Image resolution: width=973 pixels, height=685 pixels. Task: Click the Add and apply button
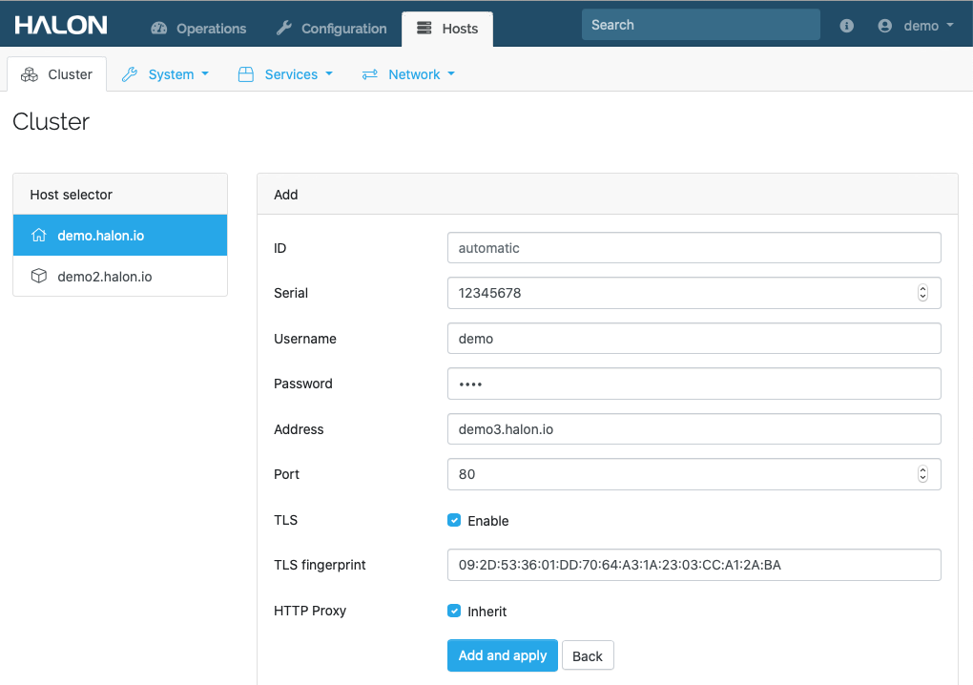pyautogui.click(x=503, y=655)
